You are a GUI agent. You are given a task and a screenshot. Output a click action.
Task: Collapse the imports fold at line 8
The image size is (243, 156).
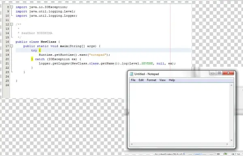(12, 7)
